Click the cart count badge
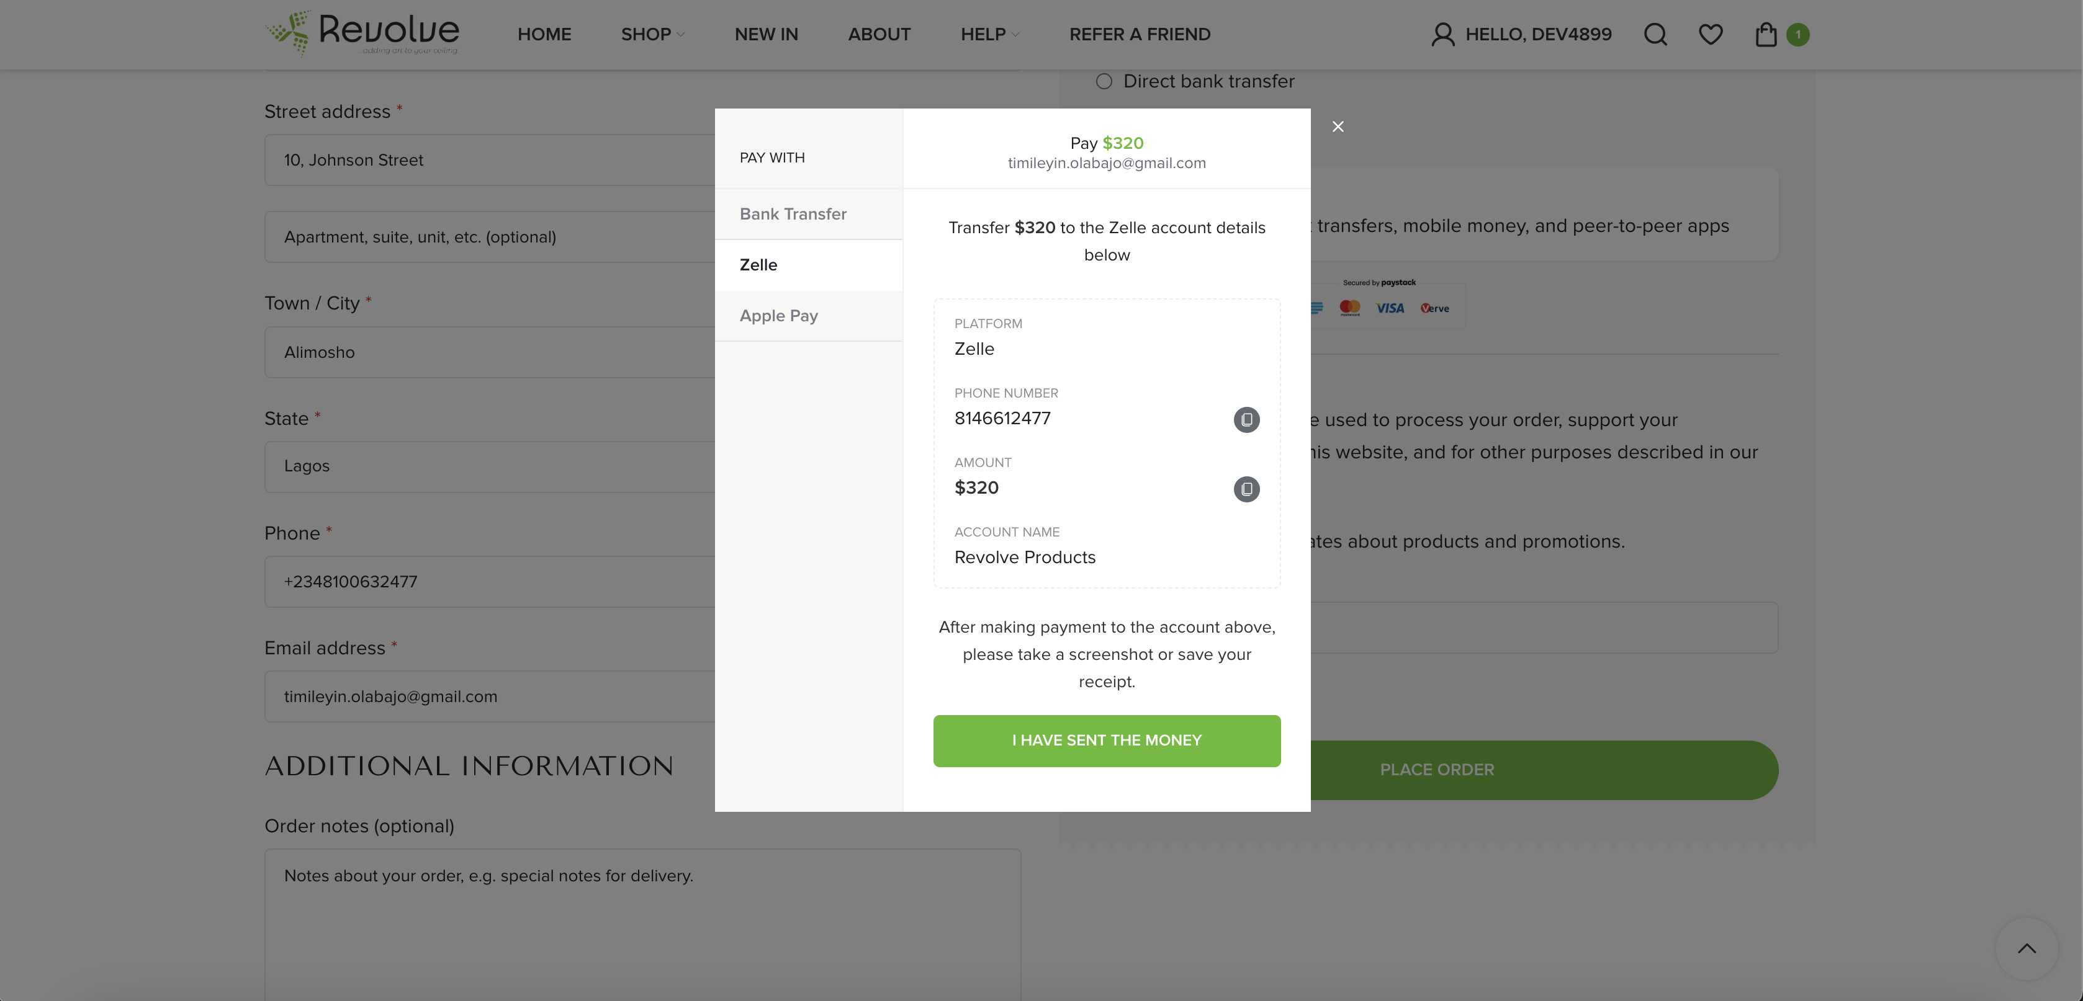The image size is (2083, 1001). click(x=1797, y=35)
